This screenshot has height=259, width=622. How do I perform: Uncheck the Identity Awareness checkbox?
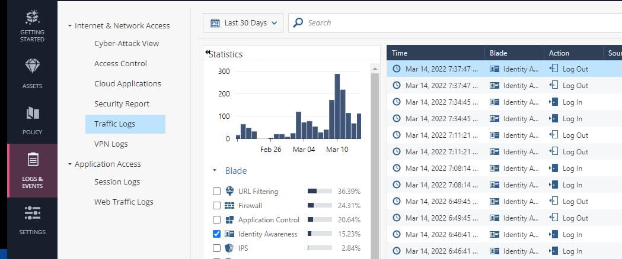[216, 234]
